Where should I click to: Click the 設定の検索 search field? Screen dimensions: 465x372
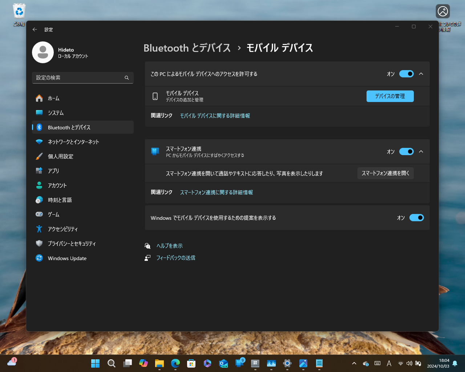click(x=82, y=77)
